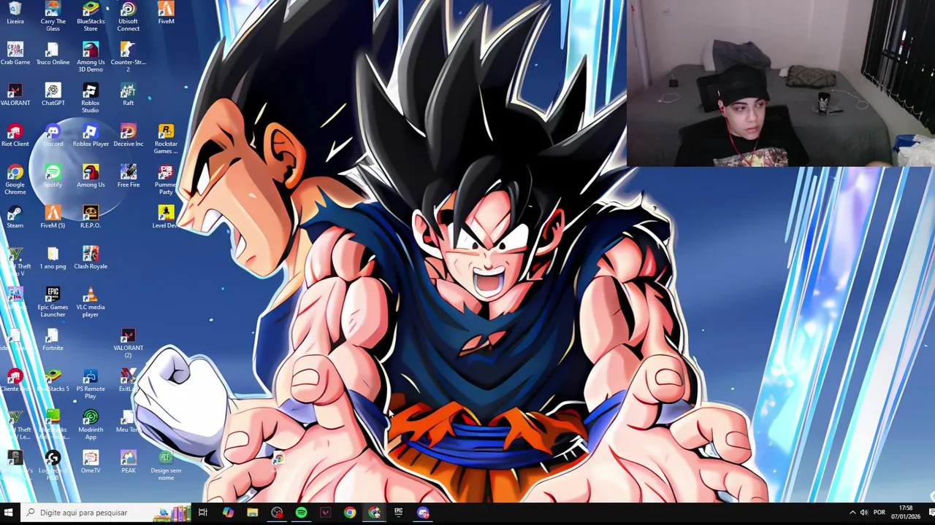The width and height of the screenshot is (935, 525).
Task: Open Rockstar Games launcher shortcut
Action: [x=166, y=139]
